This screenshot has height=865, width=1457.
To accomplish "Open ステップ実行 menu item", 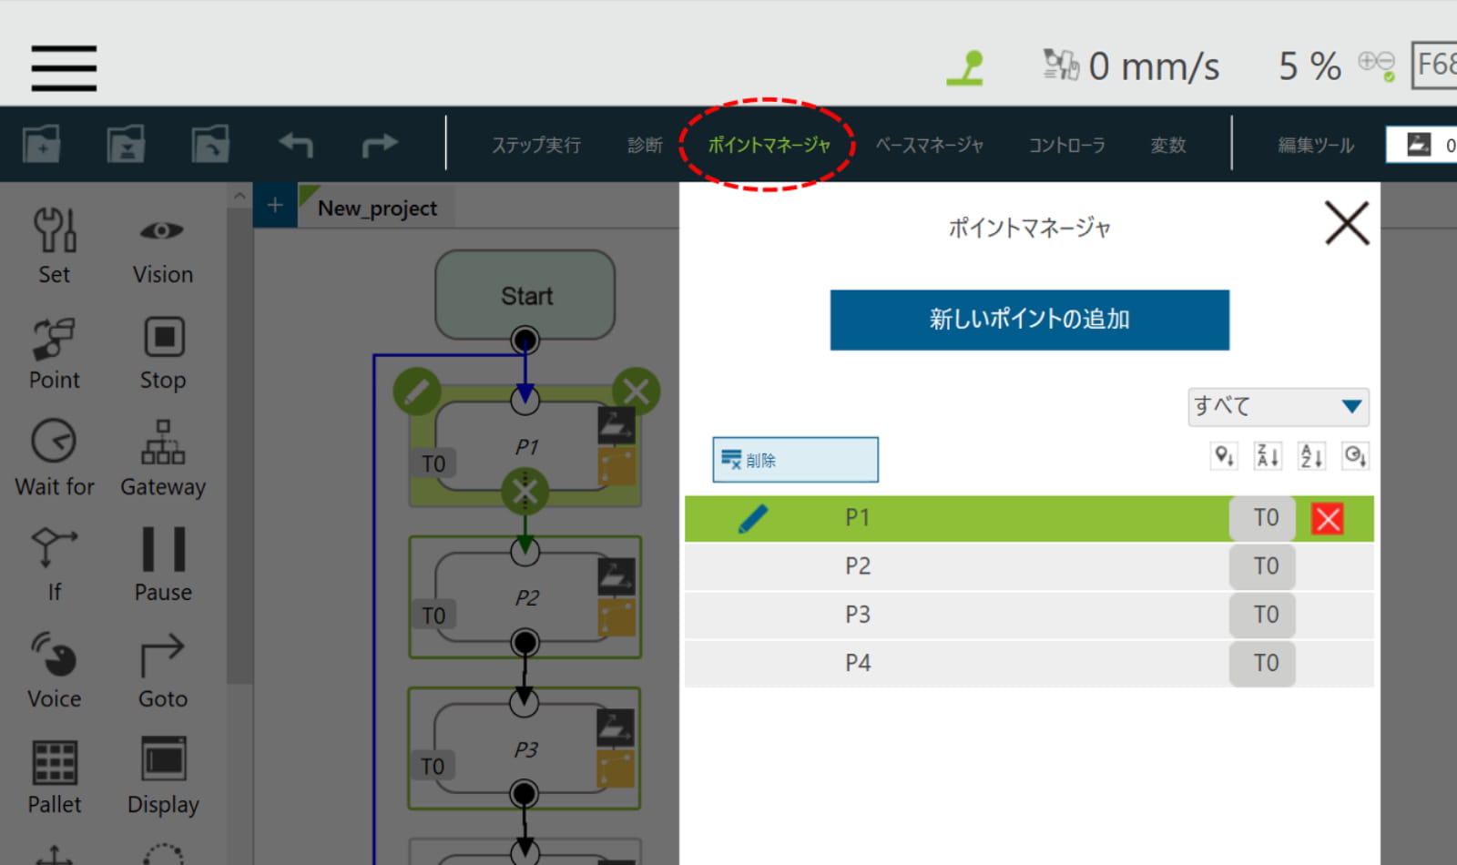I will 536,145.
